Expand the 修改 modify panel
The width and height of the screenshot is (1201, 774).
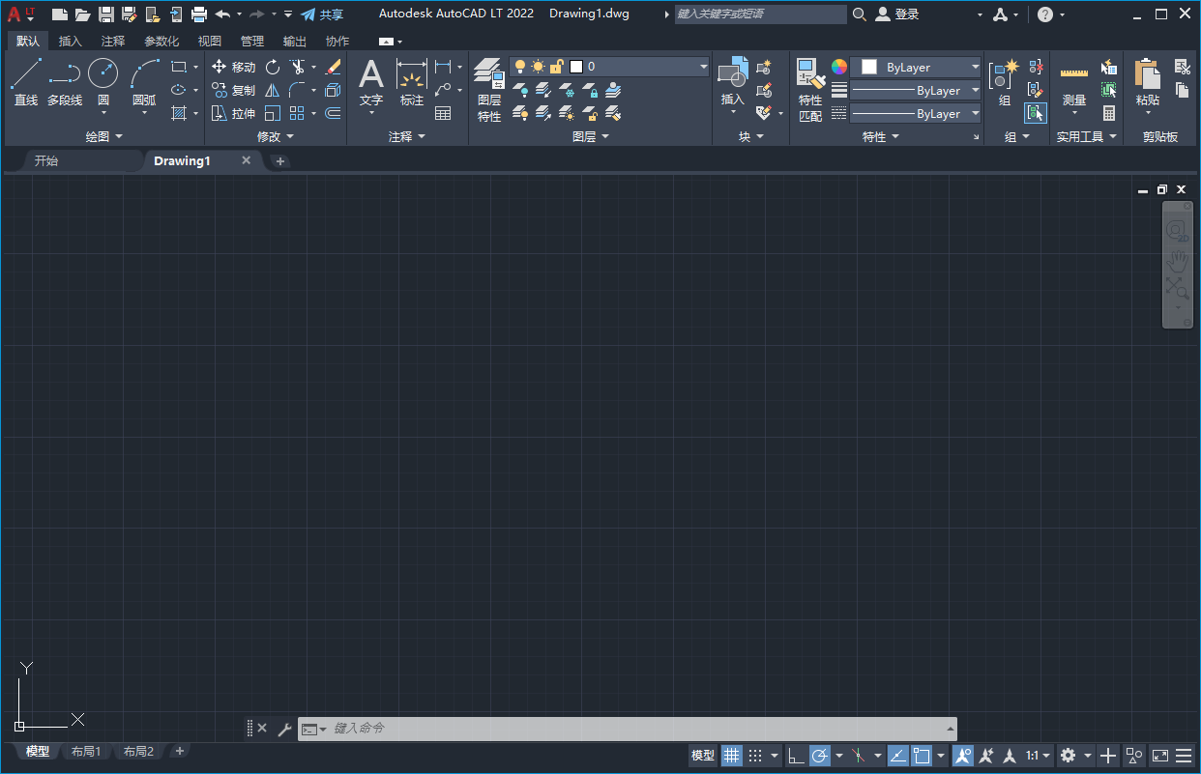(276, 137)
